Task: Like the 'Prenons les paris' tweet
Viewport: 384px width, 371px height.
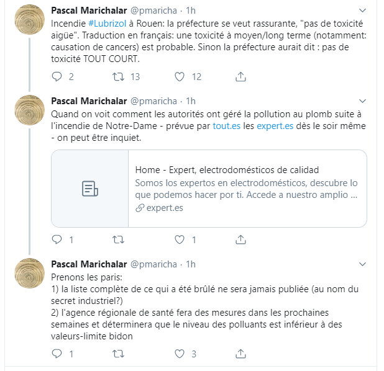Action: point(180,354)
